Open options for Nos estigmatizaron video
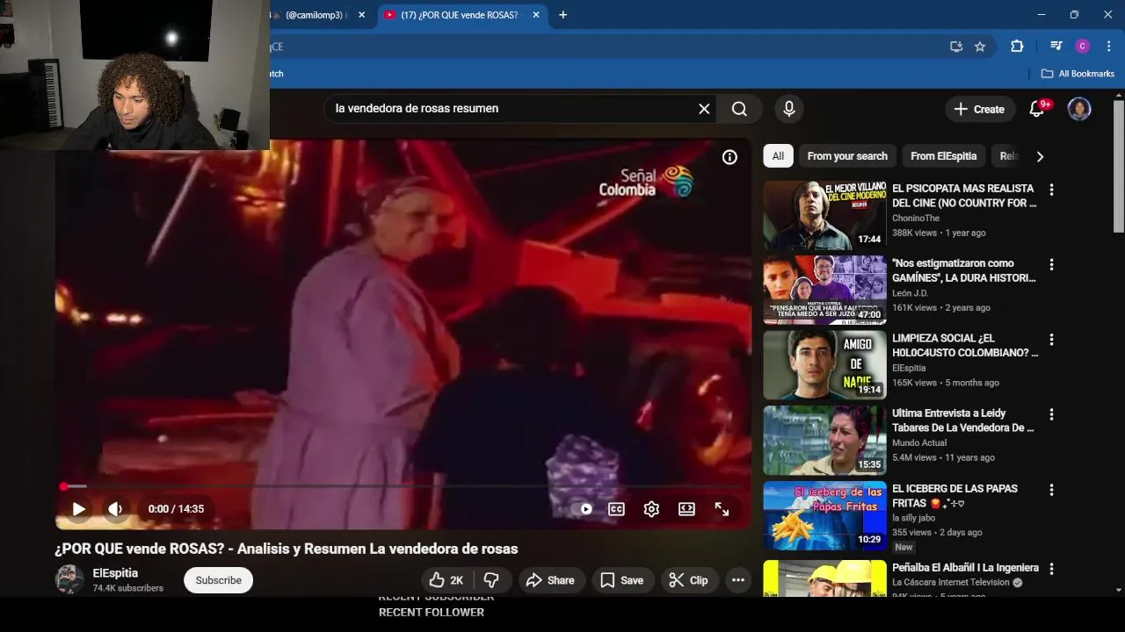 [x=1051, y=264]
